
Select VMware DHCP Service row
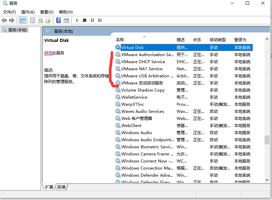tap(184, 62)
